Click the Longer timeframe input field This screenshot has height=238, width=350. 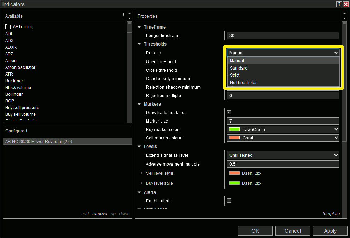[282, 35]
